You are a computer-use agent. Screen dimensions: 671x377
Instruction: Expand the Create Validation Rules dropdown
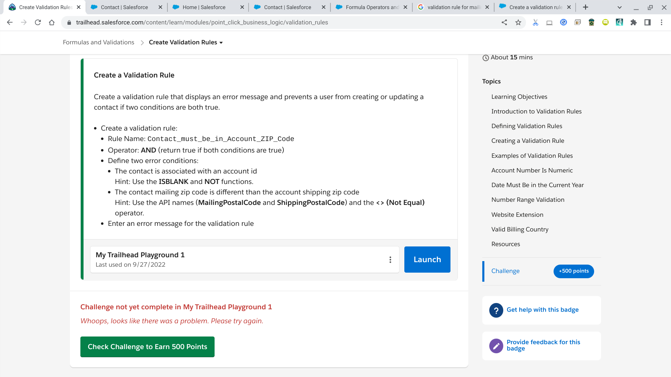tap(221, 43)
